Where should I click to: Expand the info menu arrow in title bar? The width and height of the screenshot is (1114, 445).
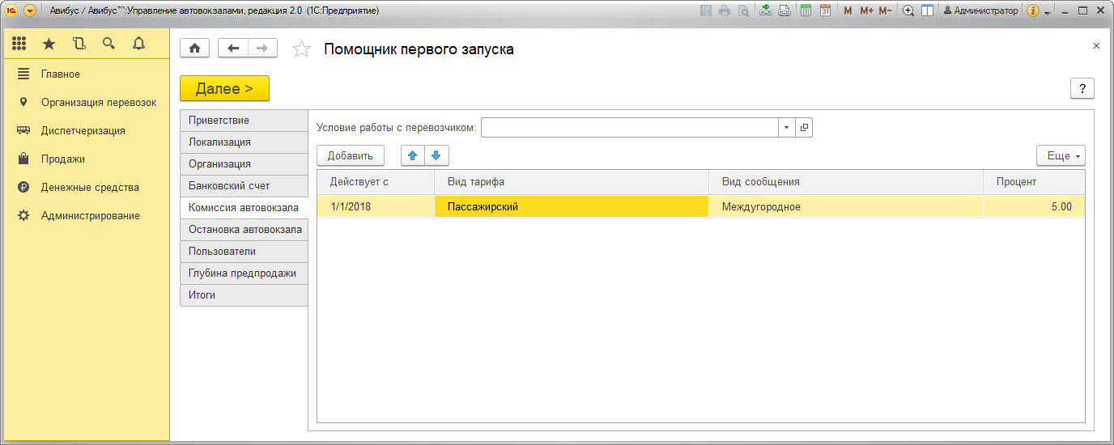1048,12
